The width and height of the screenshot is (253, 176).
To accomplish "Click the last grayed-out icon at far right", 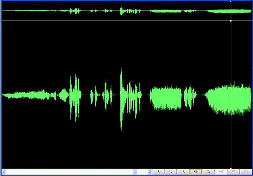I will [246, 172].
